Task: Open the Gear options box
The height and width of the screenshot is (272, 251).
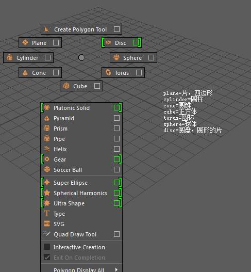Action: [116, 159]
